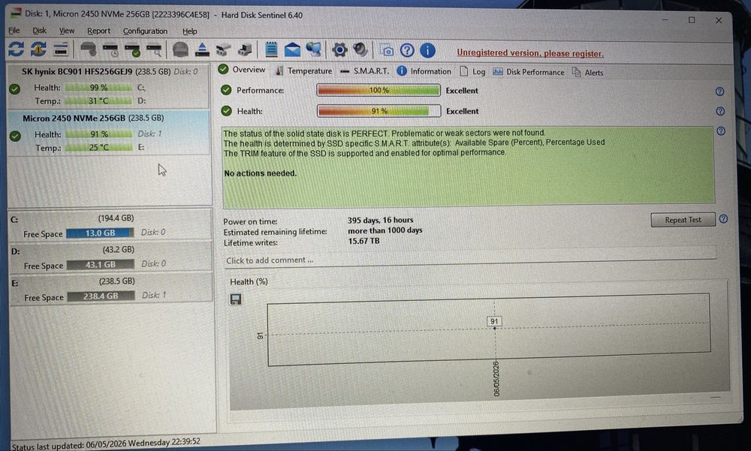The image size is (751, 451).
Task: Click the Repeat Test button
Action: pos(683,220)
